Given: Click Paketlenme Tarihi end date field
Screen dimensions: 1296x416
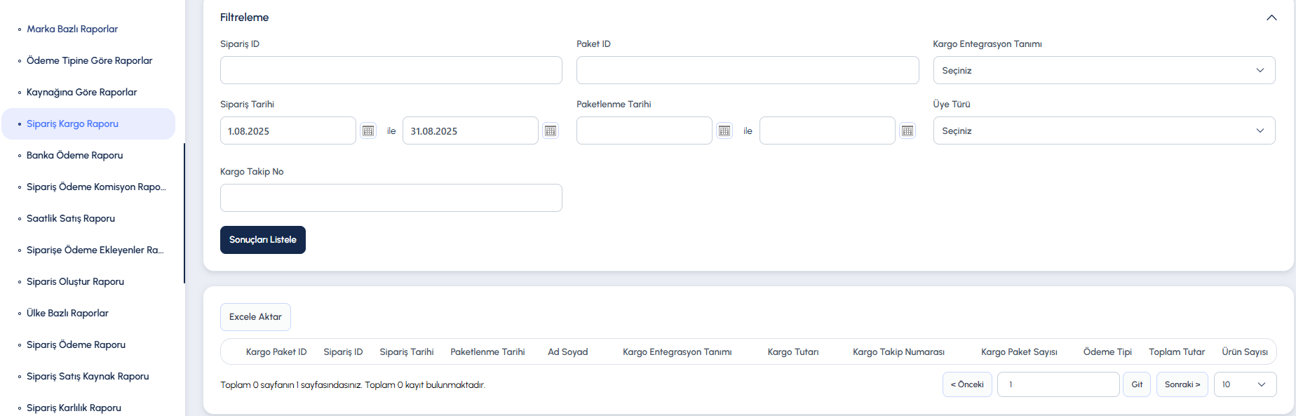Looking at the screenshot, I should pyautogui.click(x=828, y=130).
